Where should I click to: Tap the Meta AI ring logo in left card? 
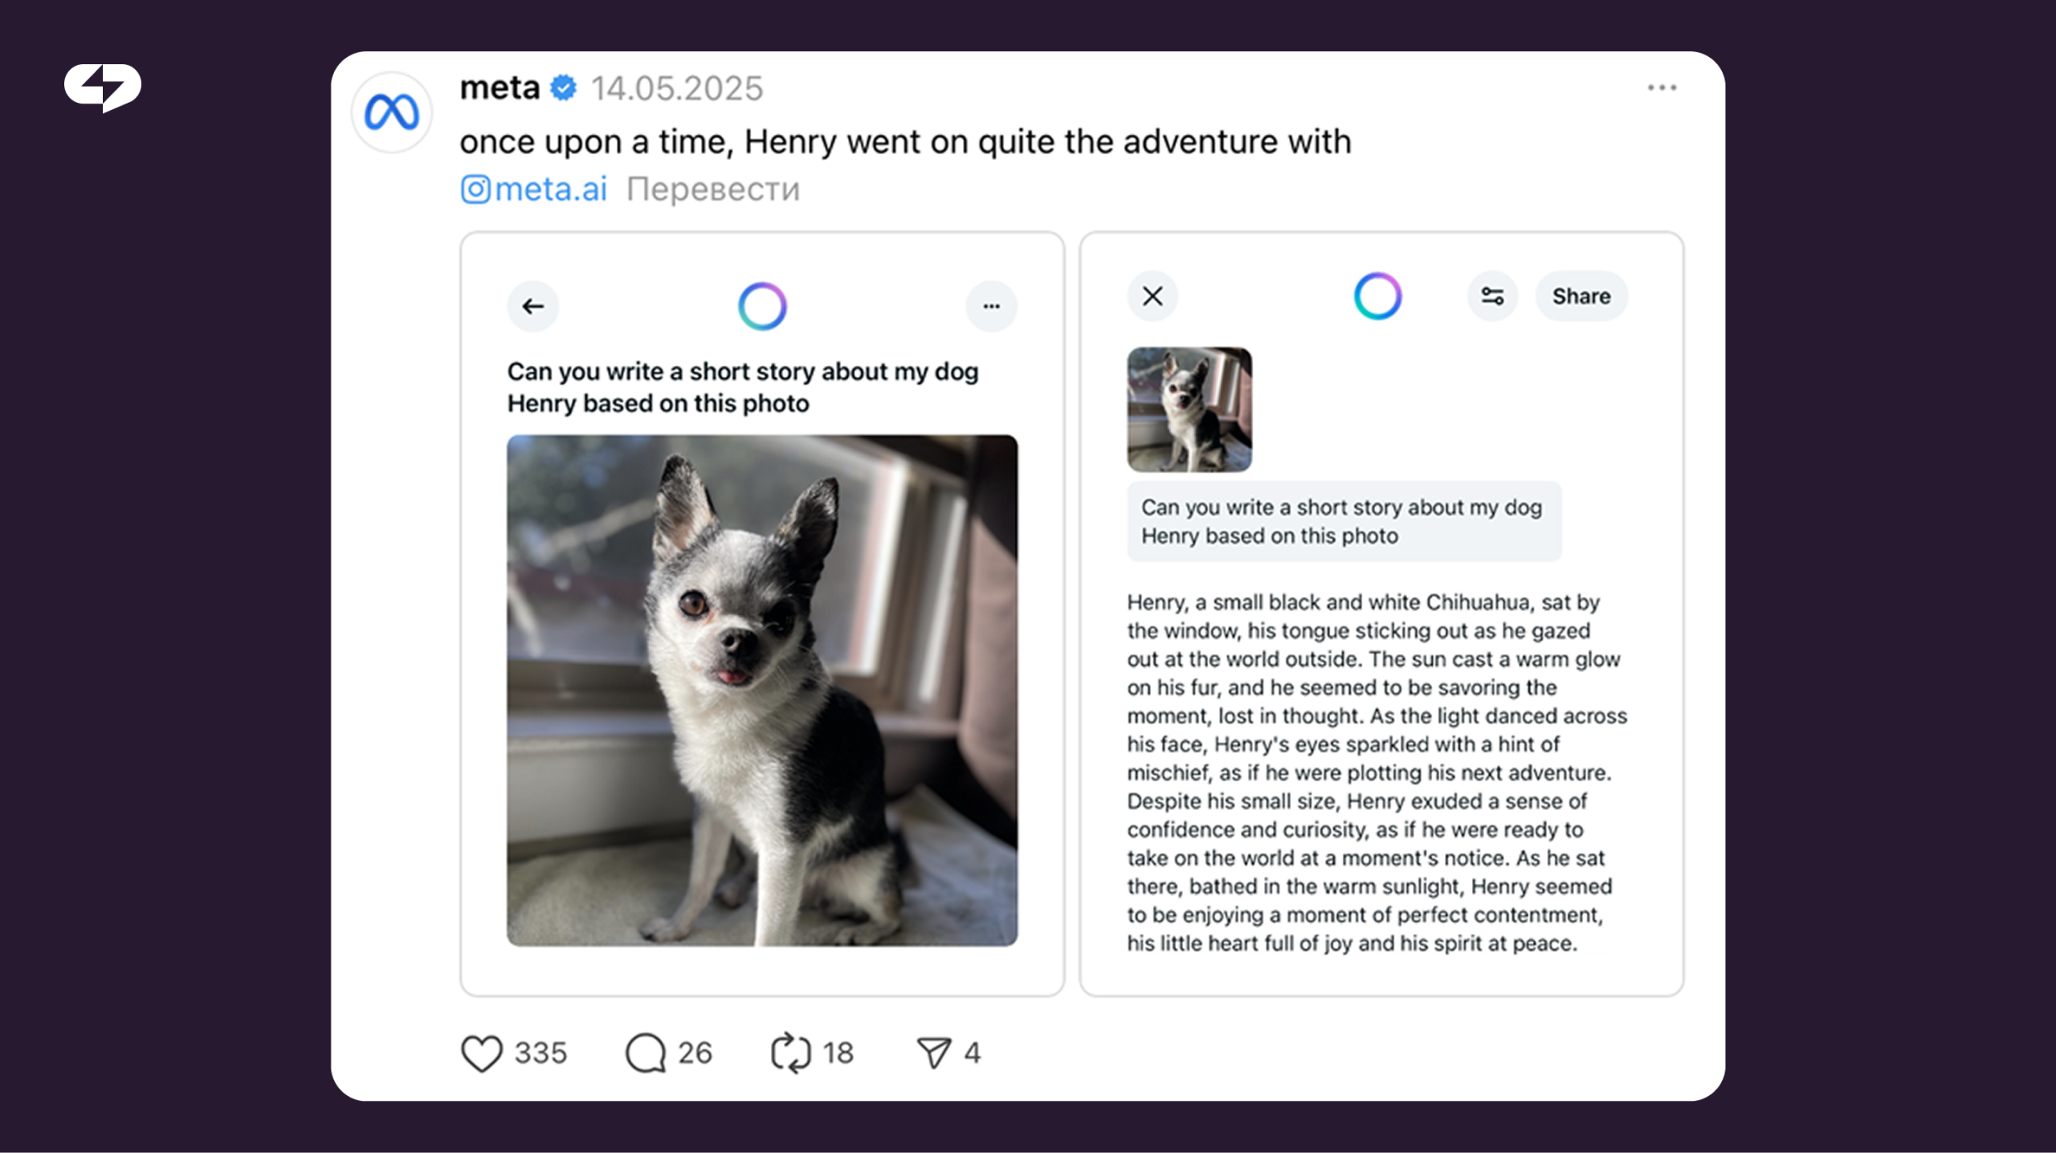(x=761, y=306)
